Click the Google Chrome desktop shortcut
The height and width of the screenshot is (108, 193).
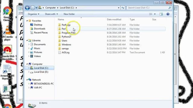pyautogui.click(x=7, y=14)
